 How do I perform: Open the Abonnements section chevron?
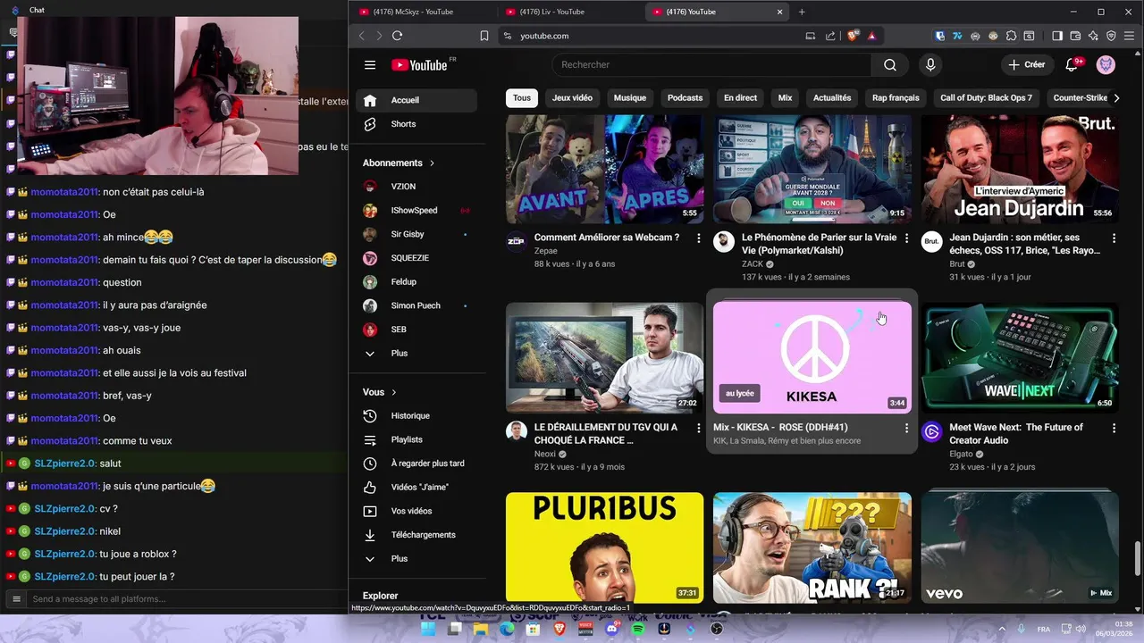tap(433, 163)
